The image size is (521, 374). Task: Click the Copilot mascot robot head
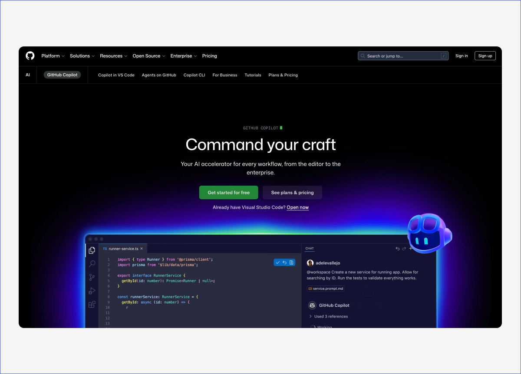[429, 233]
